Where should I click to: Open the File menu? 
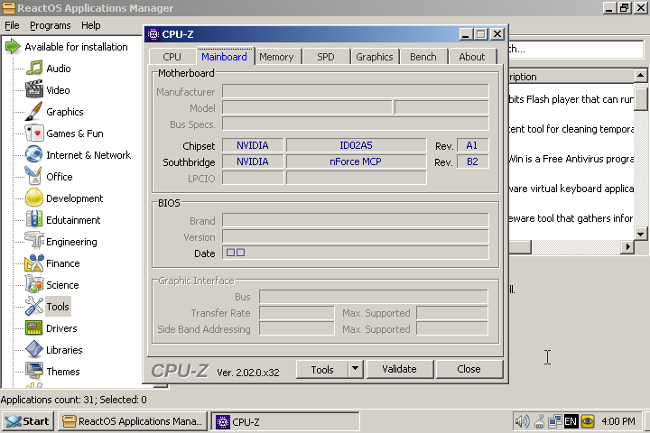(12, 25)
